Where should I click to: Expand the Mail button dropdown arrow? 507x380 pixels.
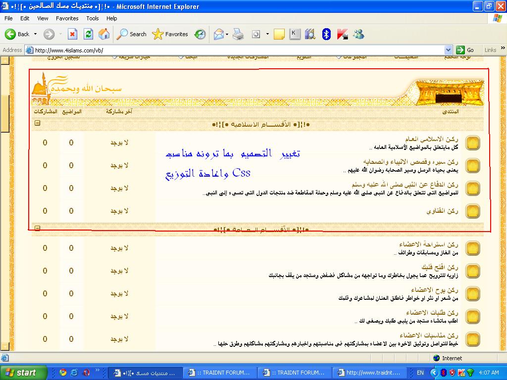227,34
